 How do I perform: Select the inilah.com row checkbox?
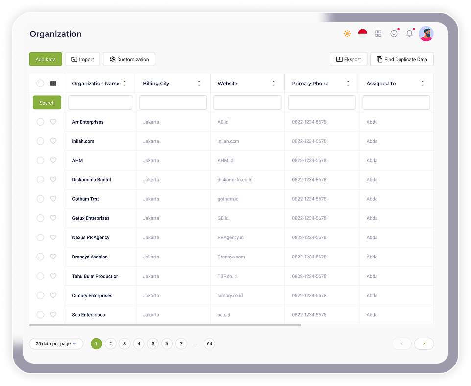(x=40, y=141)
